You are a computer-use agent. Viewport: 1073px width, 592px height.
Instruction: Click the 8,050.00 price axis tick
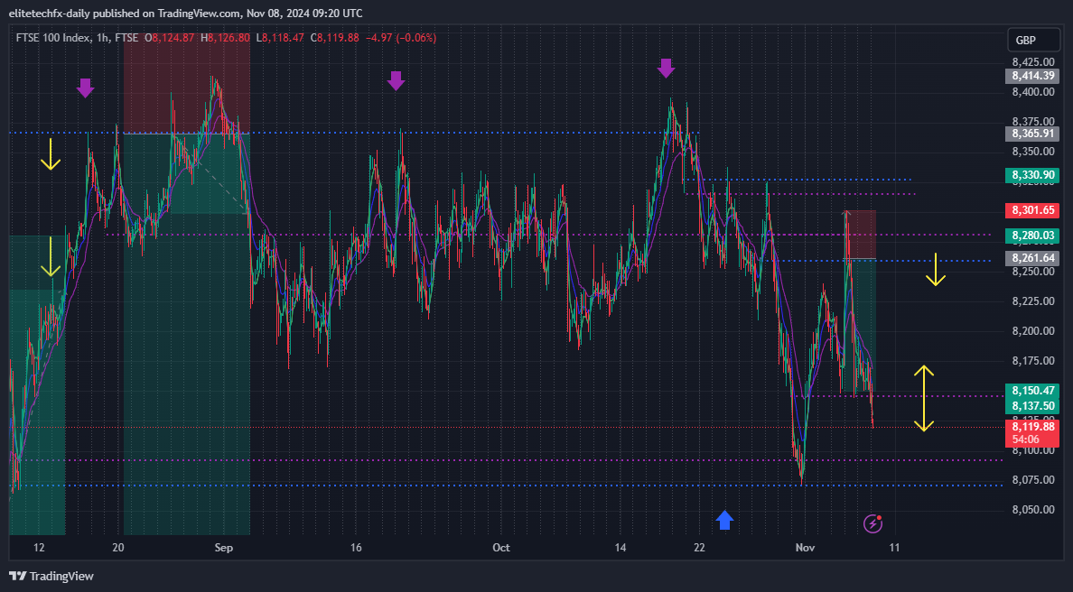(x=1033, y=510)
